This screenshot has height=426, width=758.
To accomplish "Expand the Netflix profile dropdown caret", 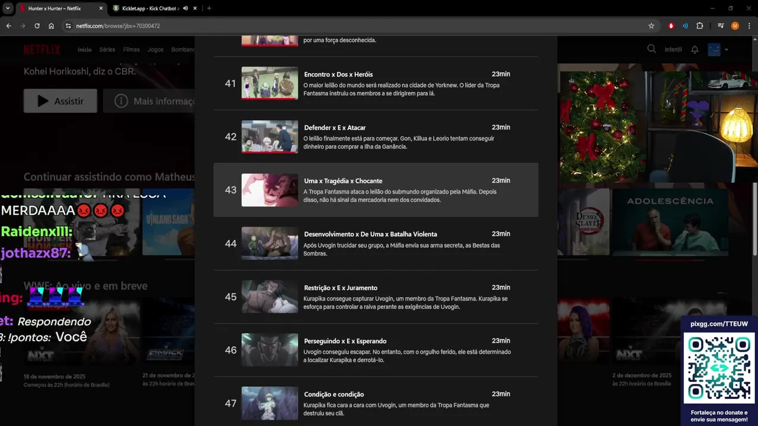I will tap(726, 50).
